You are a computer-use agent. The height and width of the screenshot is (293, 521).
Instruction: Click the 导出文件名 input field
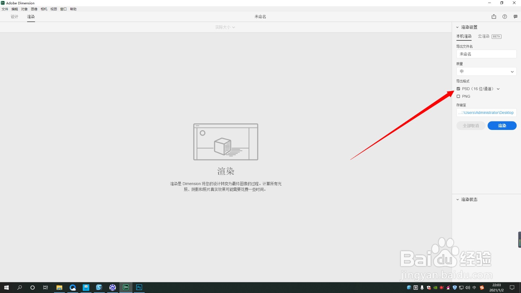coord(486,54)
